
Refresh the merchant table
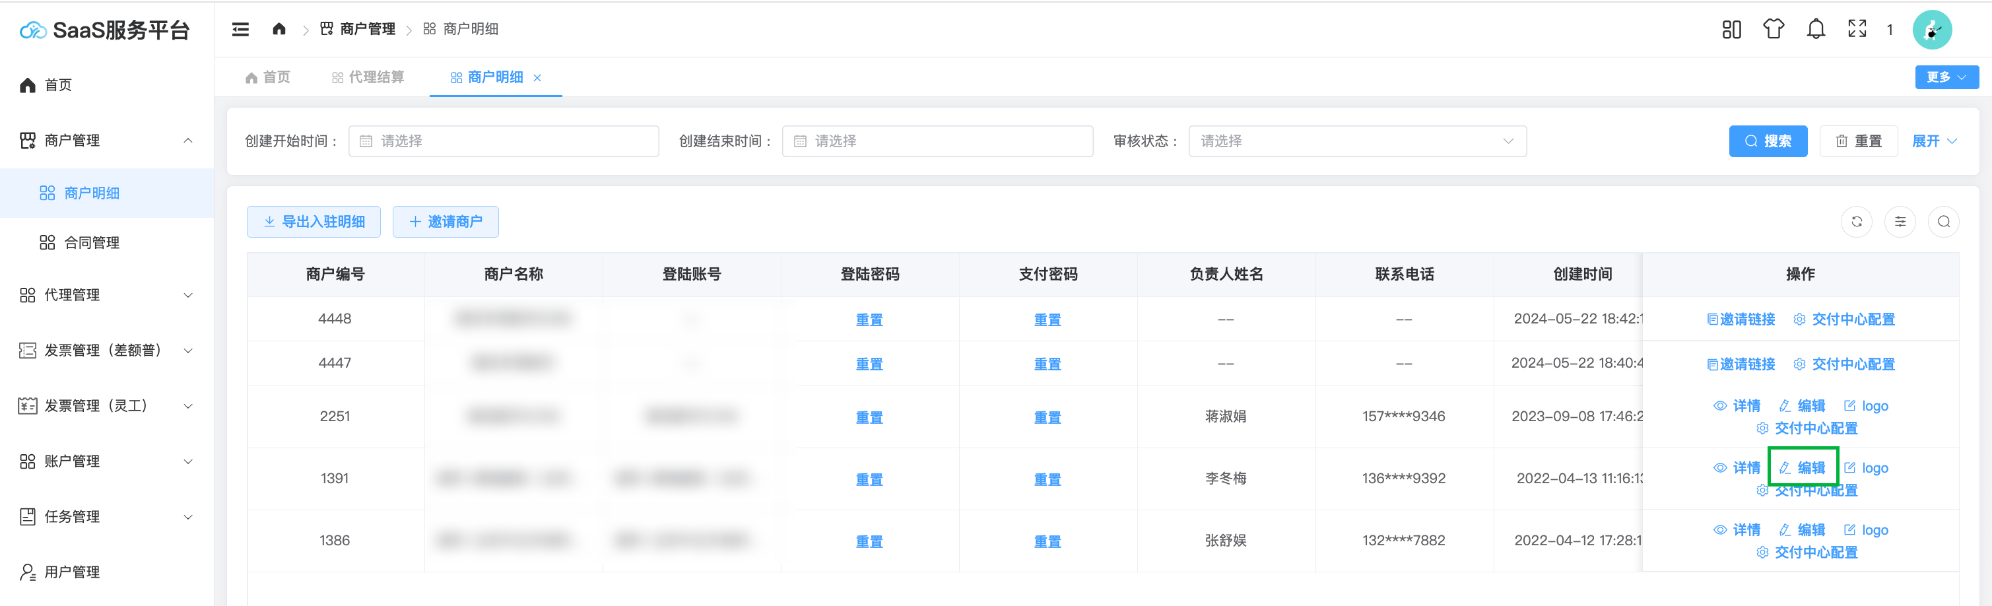(1856, 222)
